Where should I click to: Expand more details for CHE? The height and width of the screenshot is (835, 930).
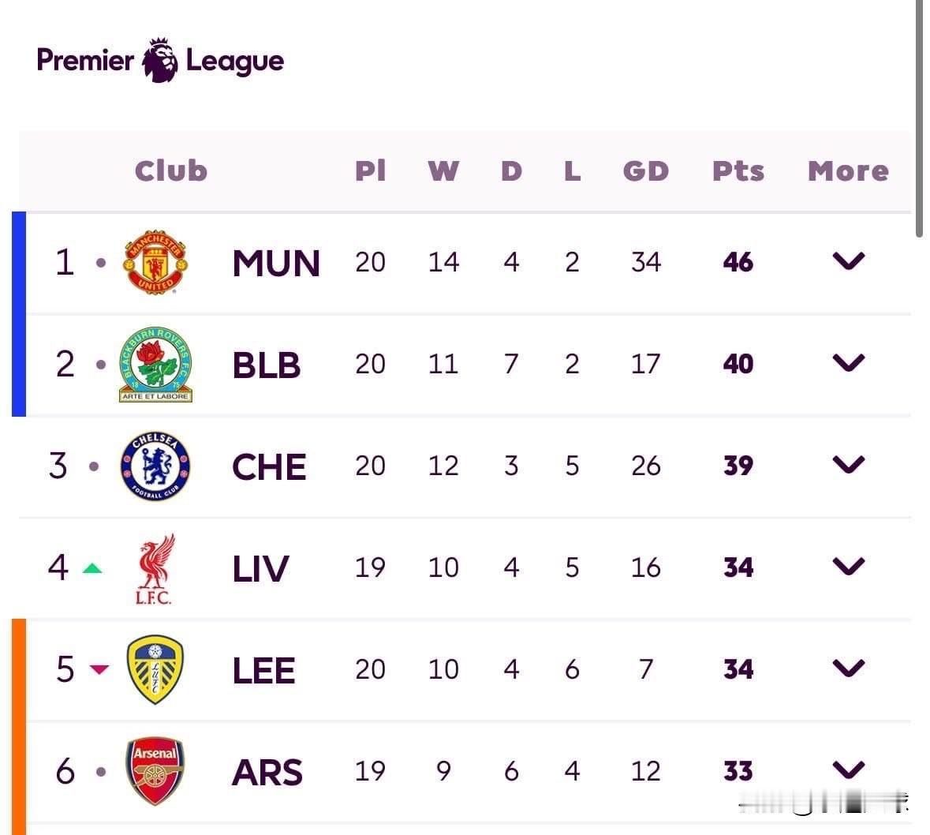(849, 465)
